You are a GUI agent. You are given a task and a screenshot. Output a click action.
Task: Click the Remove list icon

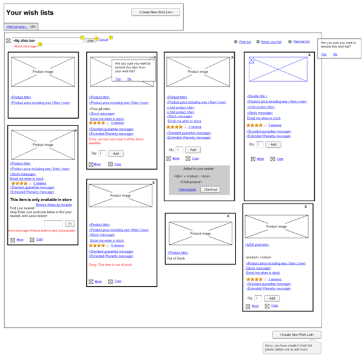pyautogui.click(x=289, y=42)
